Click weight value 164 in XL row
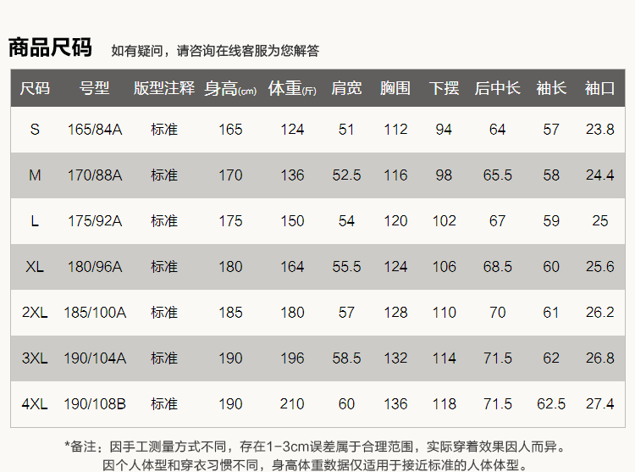This screenshot has width=635, height=472. pyautogui.click(x=292, y=267)
